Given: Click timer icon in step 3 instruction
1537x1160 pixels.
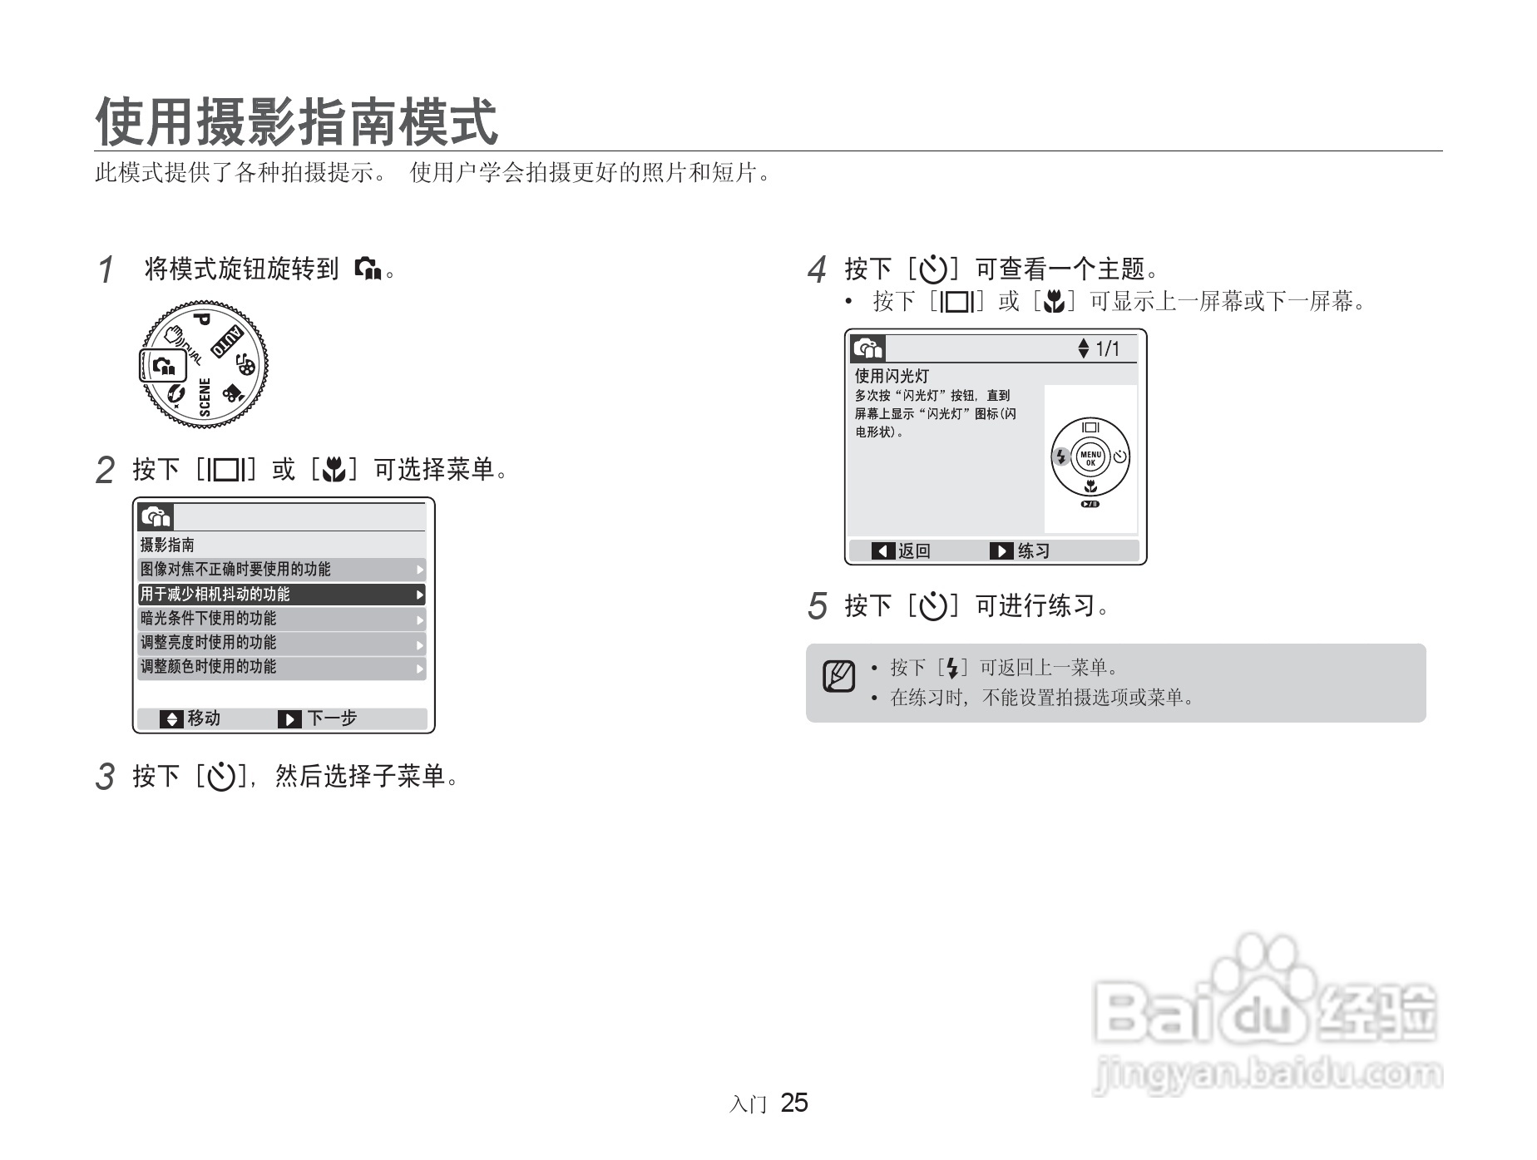Looking at the screenshot, I should coord(222,777).
